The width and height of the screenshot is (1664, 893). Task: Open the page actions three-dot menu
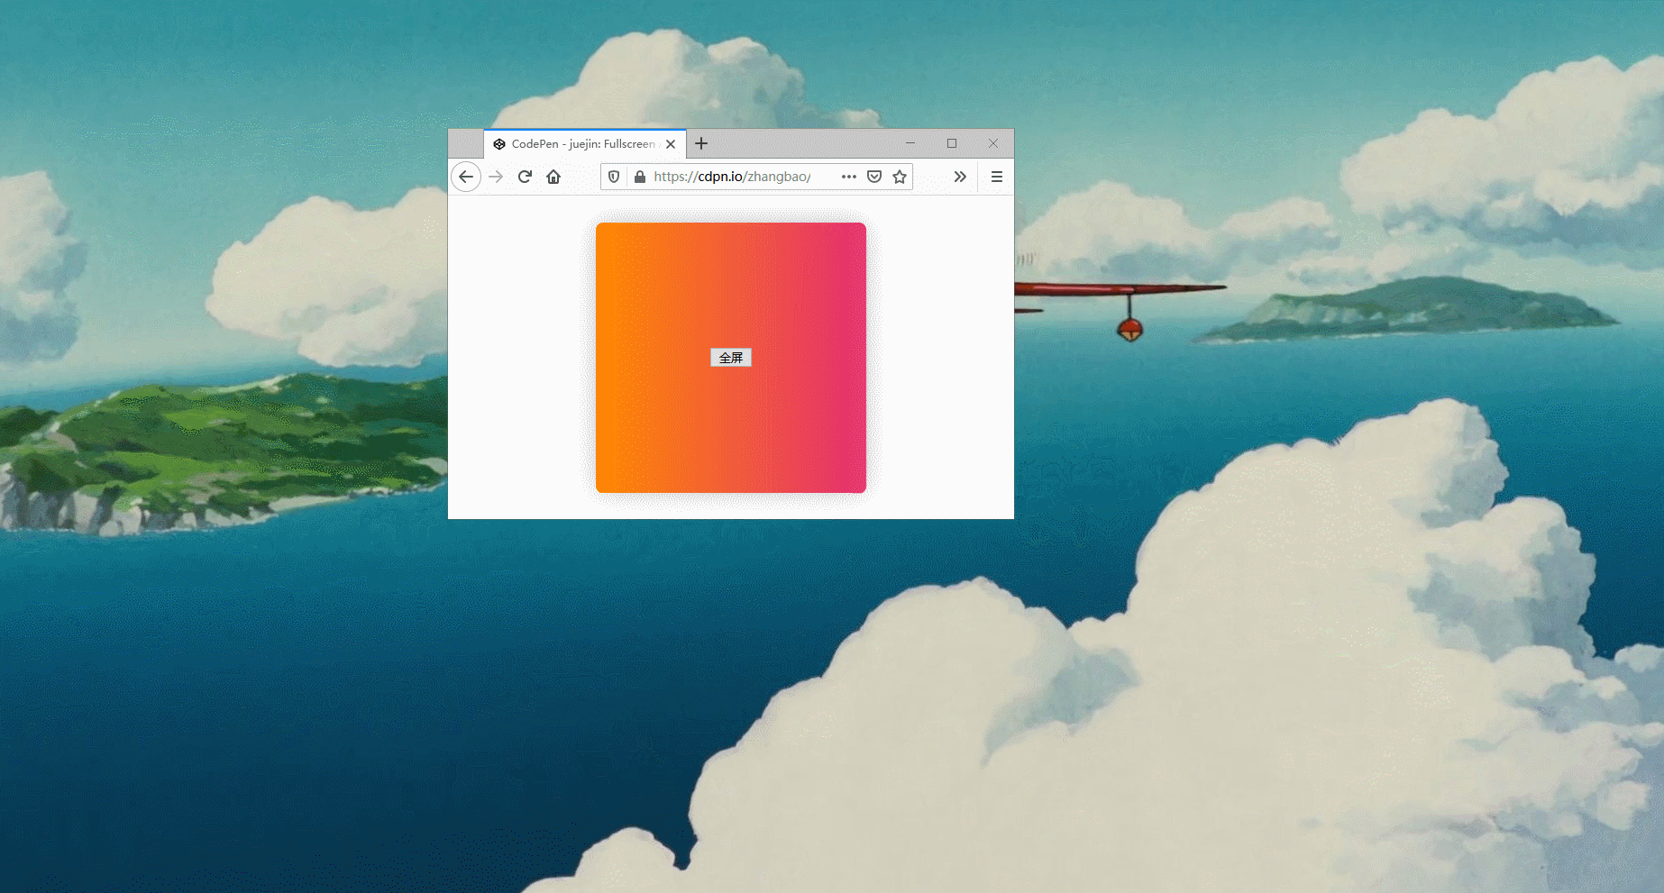pos(849,177)
